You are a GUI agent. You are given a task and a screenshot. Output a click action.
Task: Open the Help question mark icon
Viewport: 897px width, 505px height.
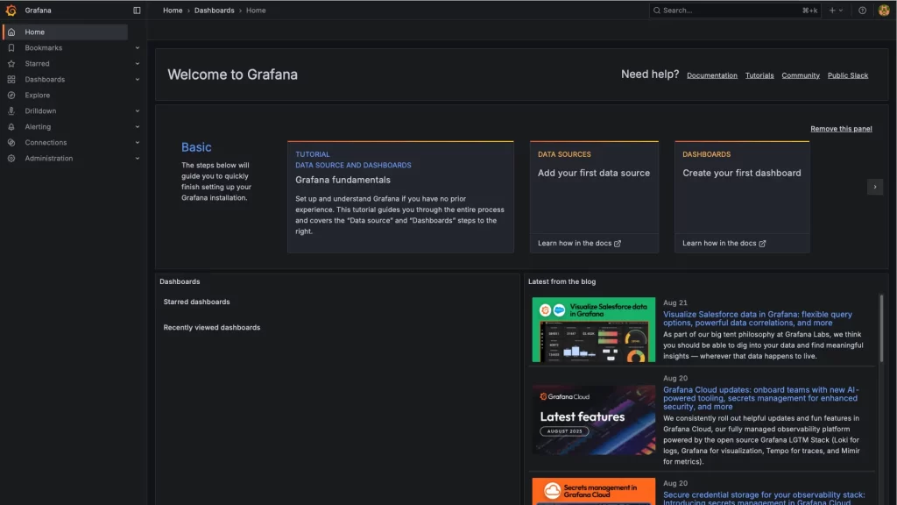coord(862,11)
